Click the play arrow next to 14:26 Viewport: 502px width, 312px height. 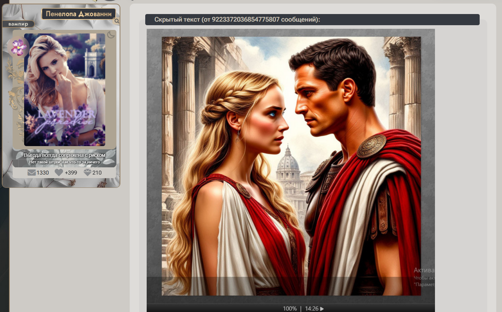coord(322,308)
